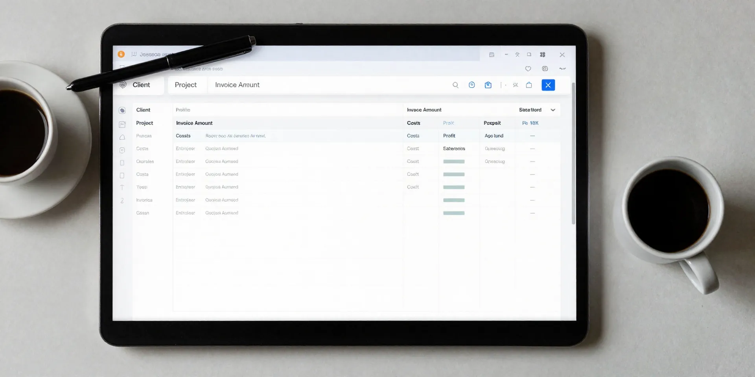755x377 pixels.
Task: Click the Invoice Amount cell in Project row
Action: (194, 123)
